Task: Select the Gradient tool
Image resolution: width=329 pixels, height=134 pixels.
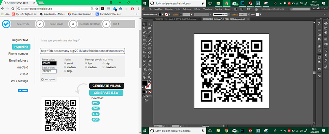Action: pos(150,61)
